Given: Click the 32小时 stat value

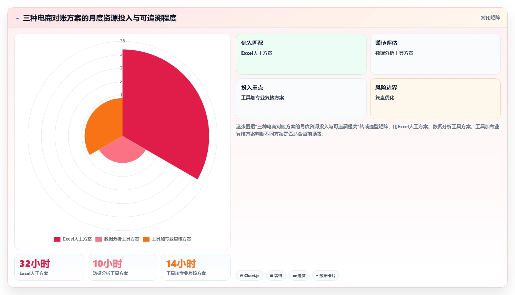Looking at the screenshot, I should point(35,264).
